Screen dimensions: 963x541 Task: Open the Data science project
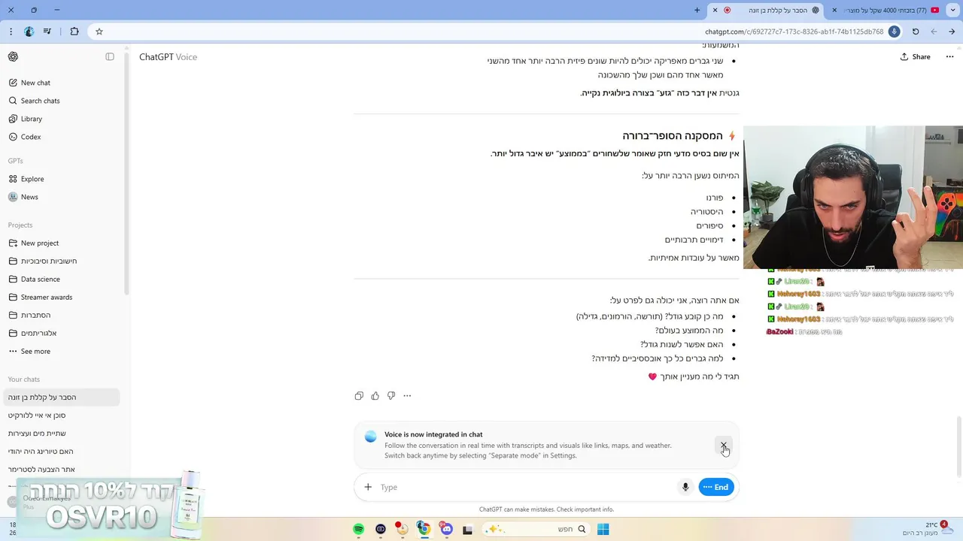(62, 279)
